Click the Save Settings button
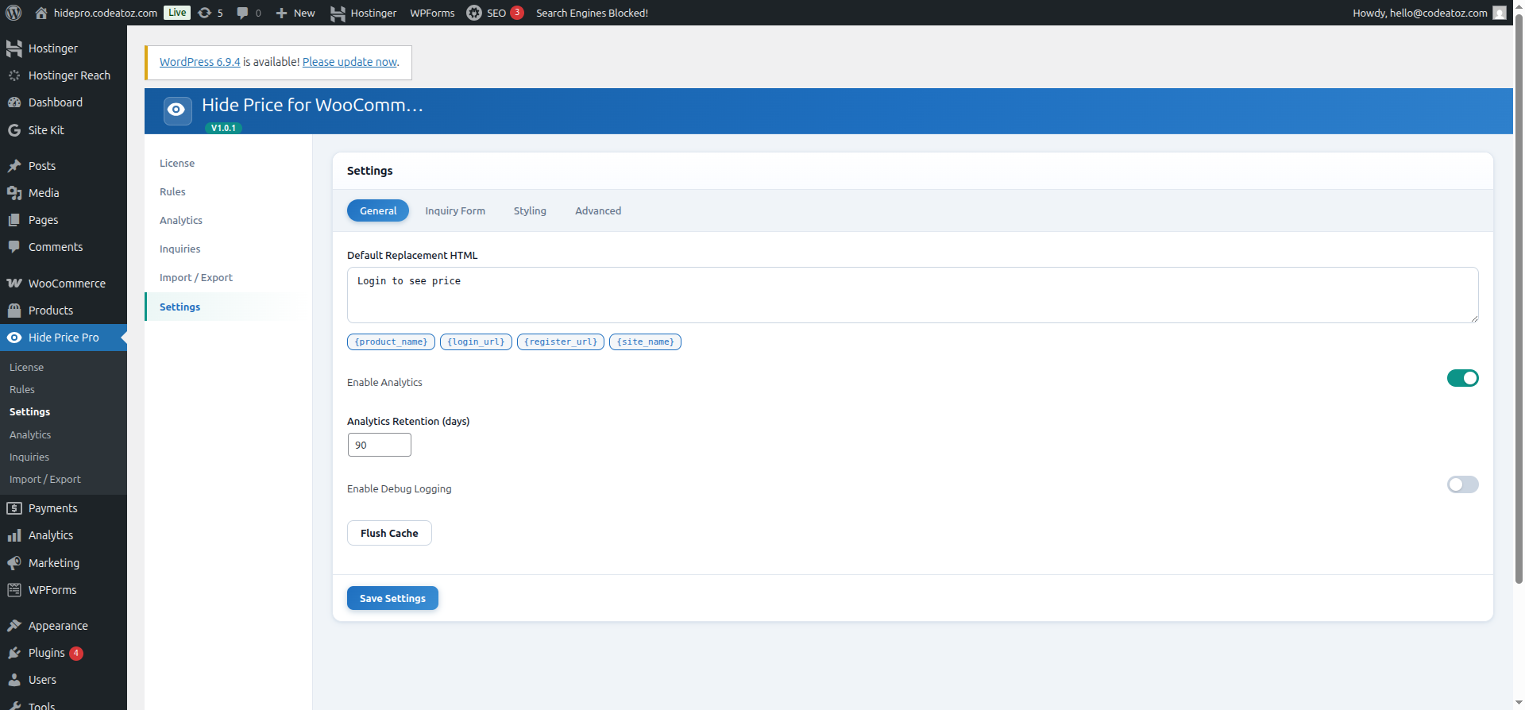This screenshot has width=1525, height=710. (392, 598)
